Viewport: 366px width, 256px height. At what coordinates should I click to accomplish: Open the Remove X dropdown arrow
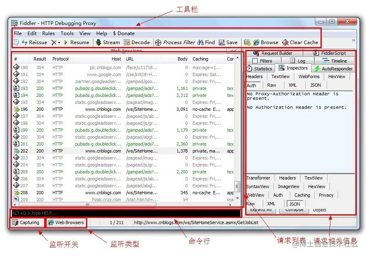(59, 43)
